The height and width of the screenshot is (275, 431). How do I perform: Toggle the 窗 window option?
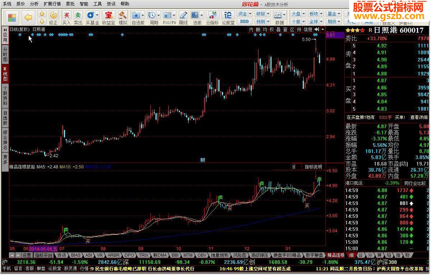click(x=285, y=29)
